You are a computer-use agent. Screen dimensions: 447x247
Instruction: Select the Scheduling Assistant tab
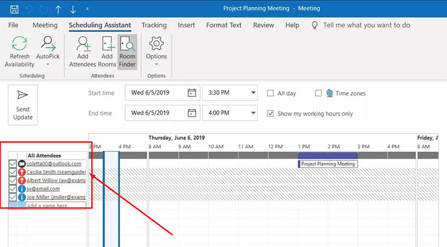point(100,25)
